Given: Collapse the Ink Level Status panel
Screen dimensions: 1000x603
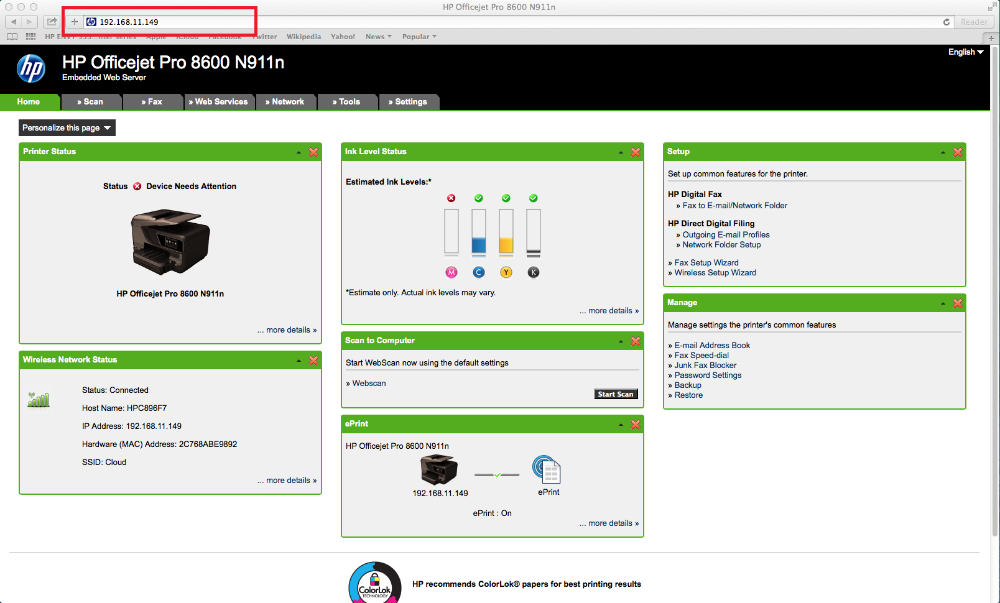Looking at the screenshot, I should (621, 152).
